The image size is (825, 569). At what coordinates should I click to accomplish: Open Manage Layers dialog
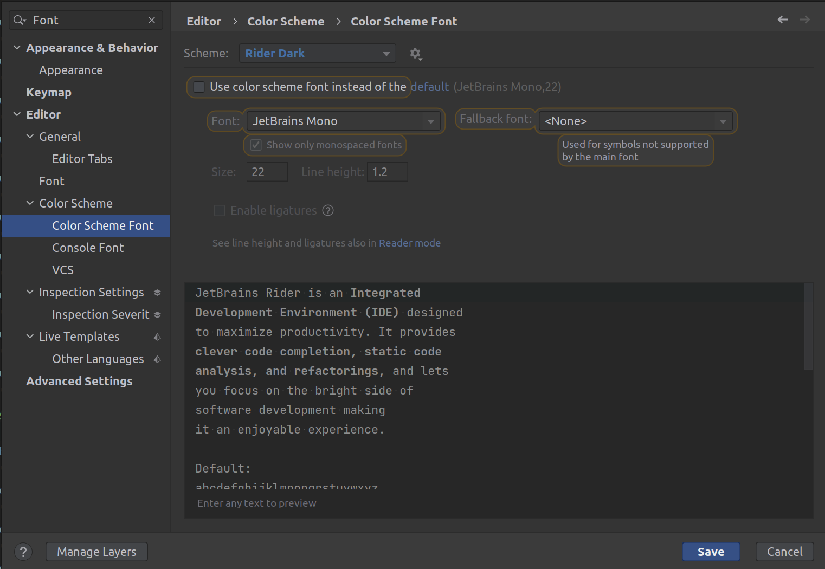point(96,552)
